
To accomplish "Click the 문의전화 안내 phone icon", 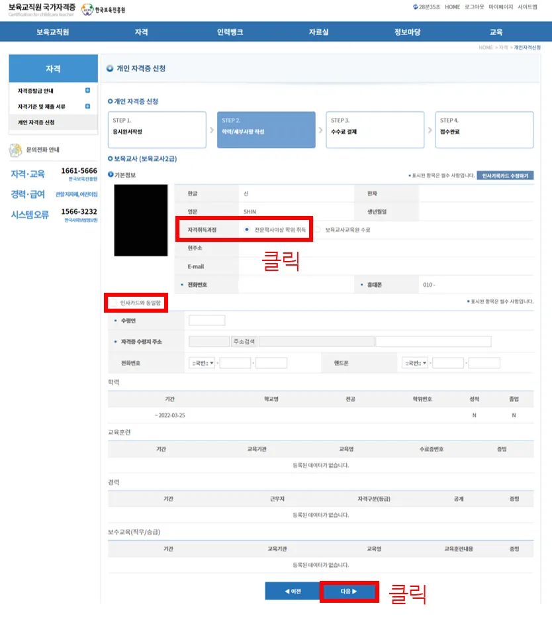I will [15, 150].
